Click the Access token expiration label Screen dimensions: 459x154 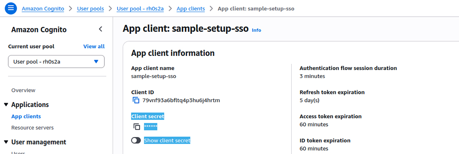point(331,116)
